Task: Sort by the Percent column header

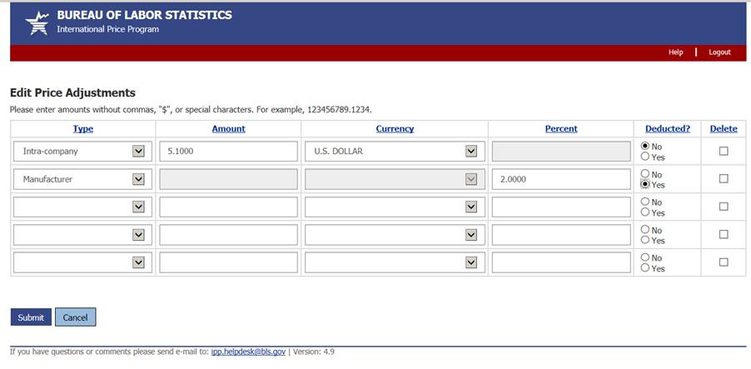Action: click(561, 128)
